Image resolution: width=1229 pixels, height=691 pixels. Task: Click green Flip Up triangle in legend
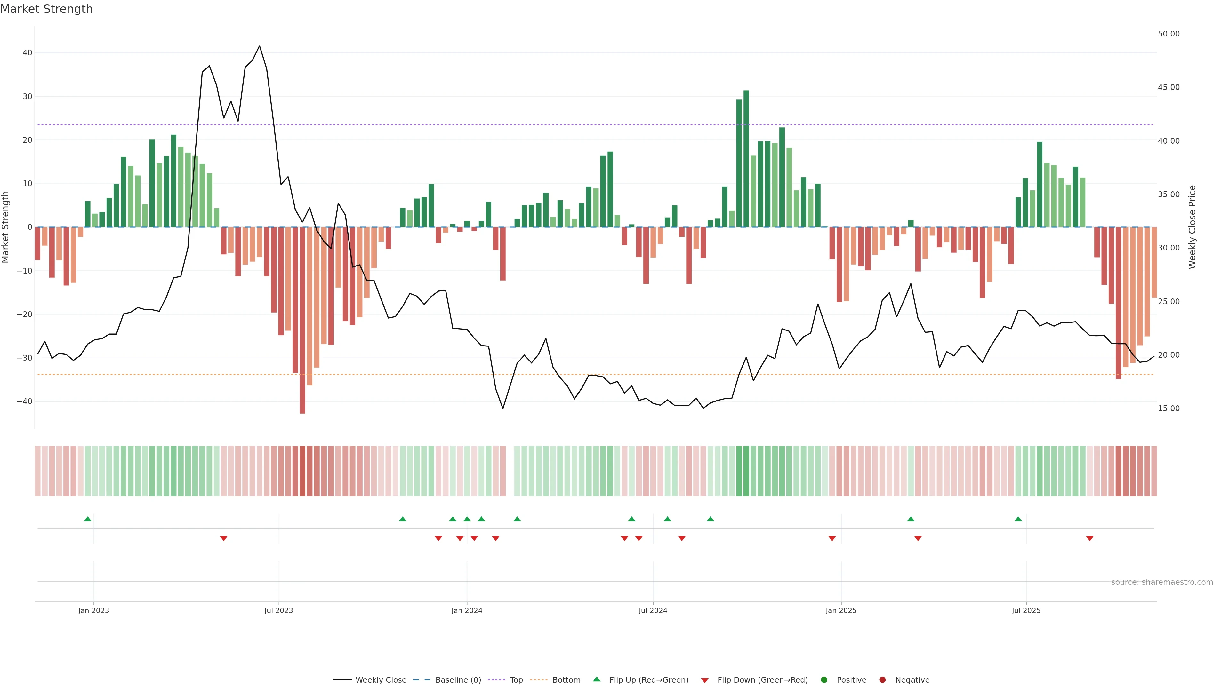tap(596, 679)
